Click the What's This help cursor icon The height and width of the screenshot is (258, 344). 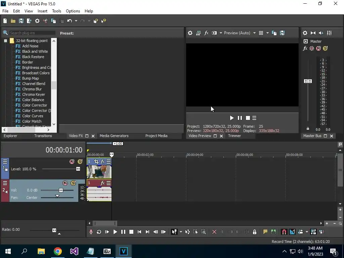(103, 21)
